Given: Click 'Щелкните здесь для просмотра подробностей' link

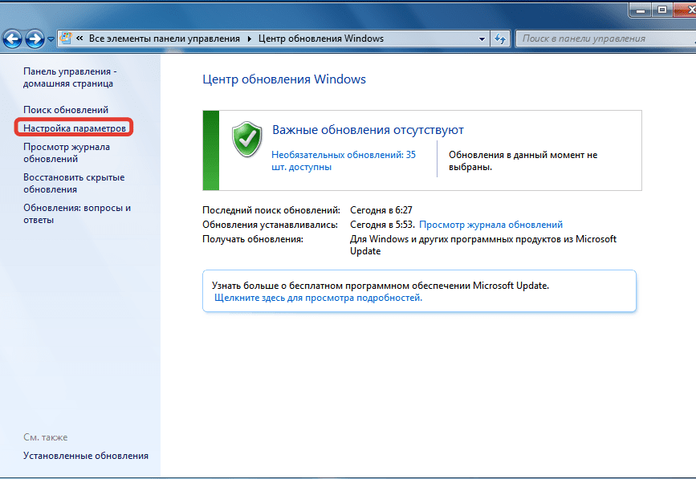Looking at the screenshot, I should coord(318,298).
